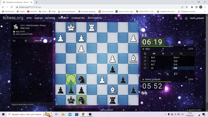The height and width of the screenshot is (117, 208).
Task: Switch to the Чат tab
Action: click(x=14, y=41)
